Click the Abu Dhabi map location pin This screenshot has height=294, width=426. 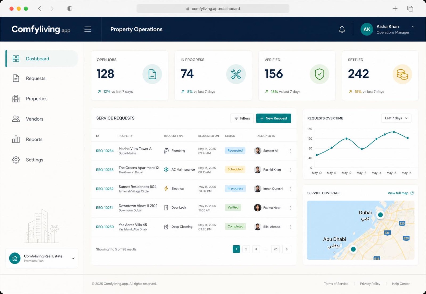tap(353, 249)
